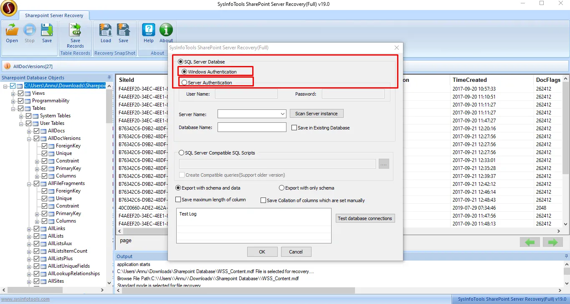Choose Server Authentication

tap(185, 83)
